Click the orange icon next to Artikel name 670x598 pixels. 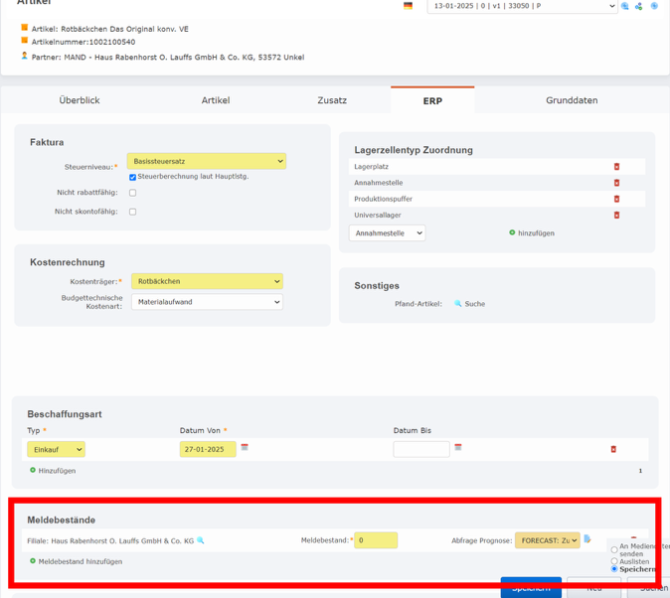pyautogui.click(x=25, y=28)
